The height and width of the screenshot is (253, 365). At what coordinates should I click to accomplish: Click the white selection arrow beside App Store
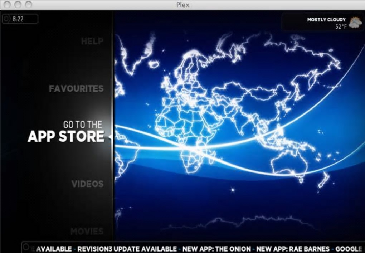coord(110,137)
